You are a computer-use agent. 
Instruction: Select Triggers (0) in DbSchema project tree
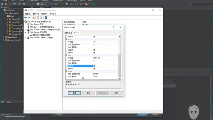click(16, 34)
